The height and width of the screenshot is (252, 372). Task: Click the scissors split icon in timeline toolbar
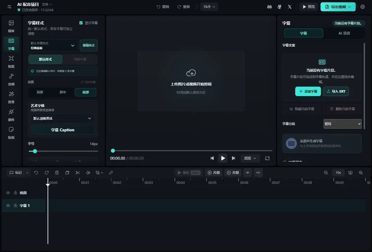pos(78,173)
